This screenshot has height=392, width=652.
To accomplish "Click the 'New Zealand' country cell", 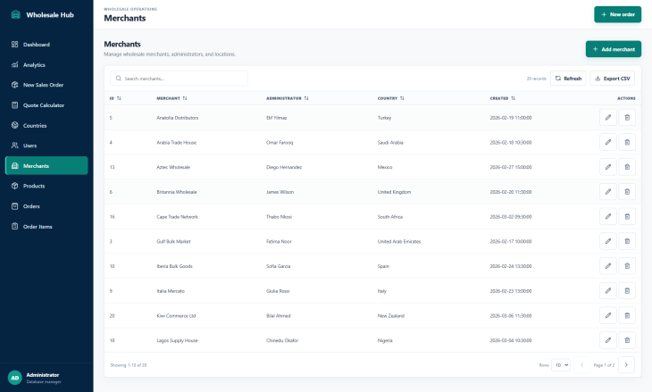I will (391, 316).
